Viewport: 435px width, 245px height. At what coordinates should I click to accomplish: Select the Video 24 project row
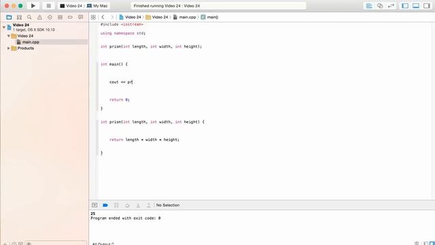click(x=44, y=27)
